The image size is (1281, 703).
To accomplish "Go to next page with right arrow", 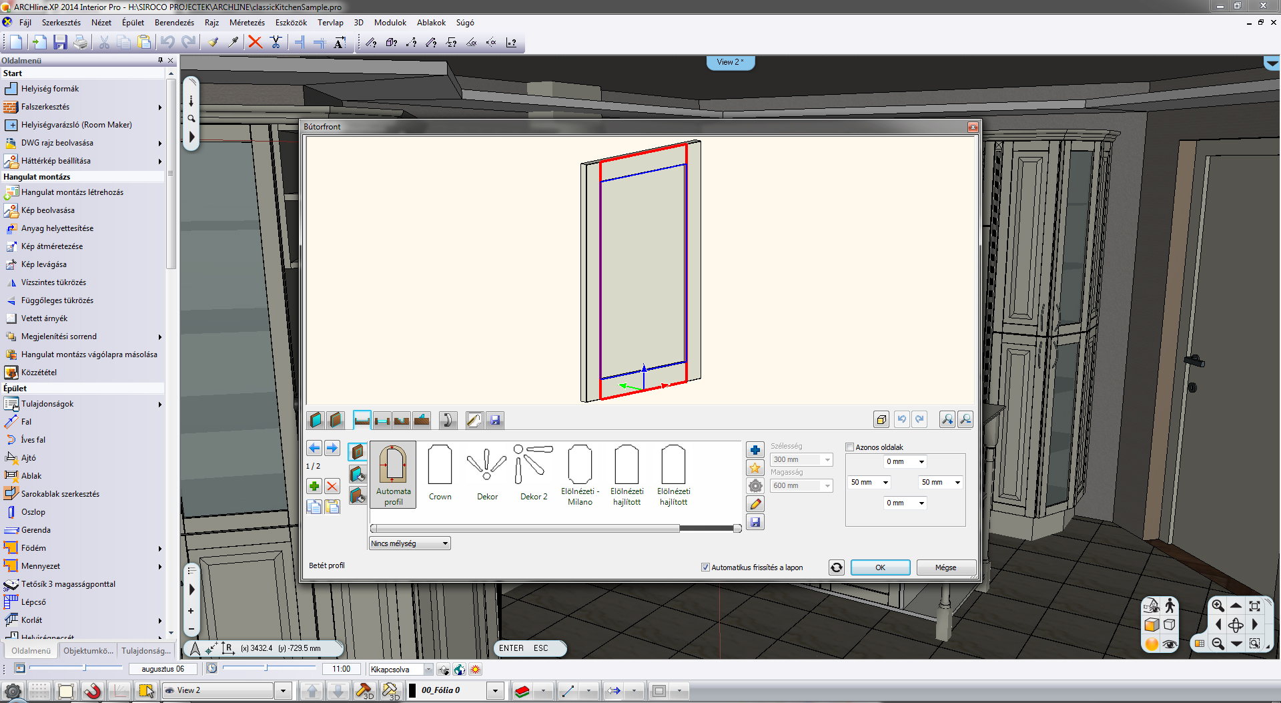I will click(332, 448).
